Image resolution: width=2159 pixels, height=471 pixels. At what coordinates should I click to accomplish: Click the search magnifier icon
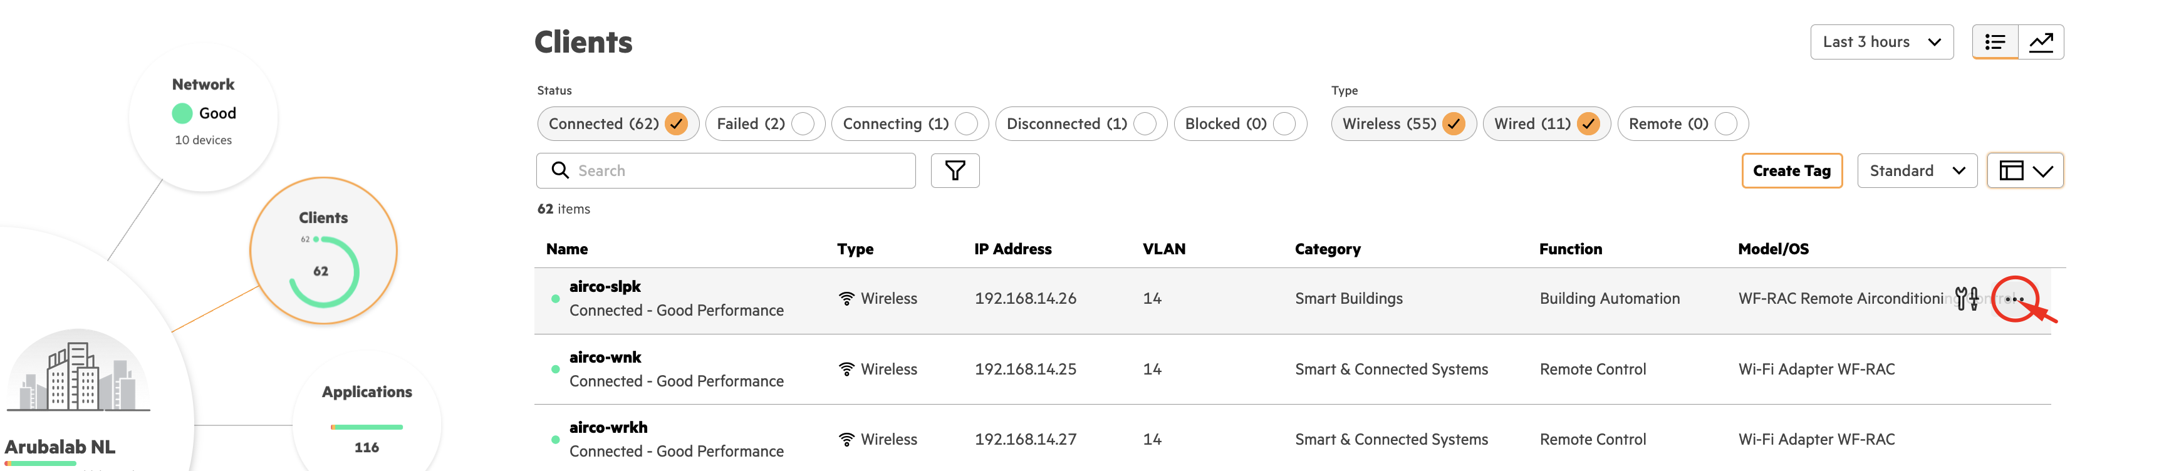click(x=560, y=171)
